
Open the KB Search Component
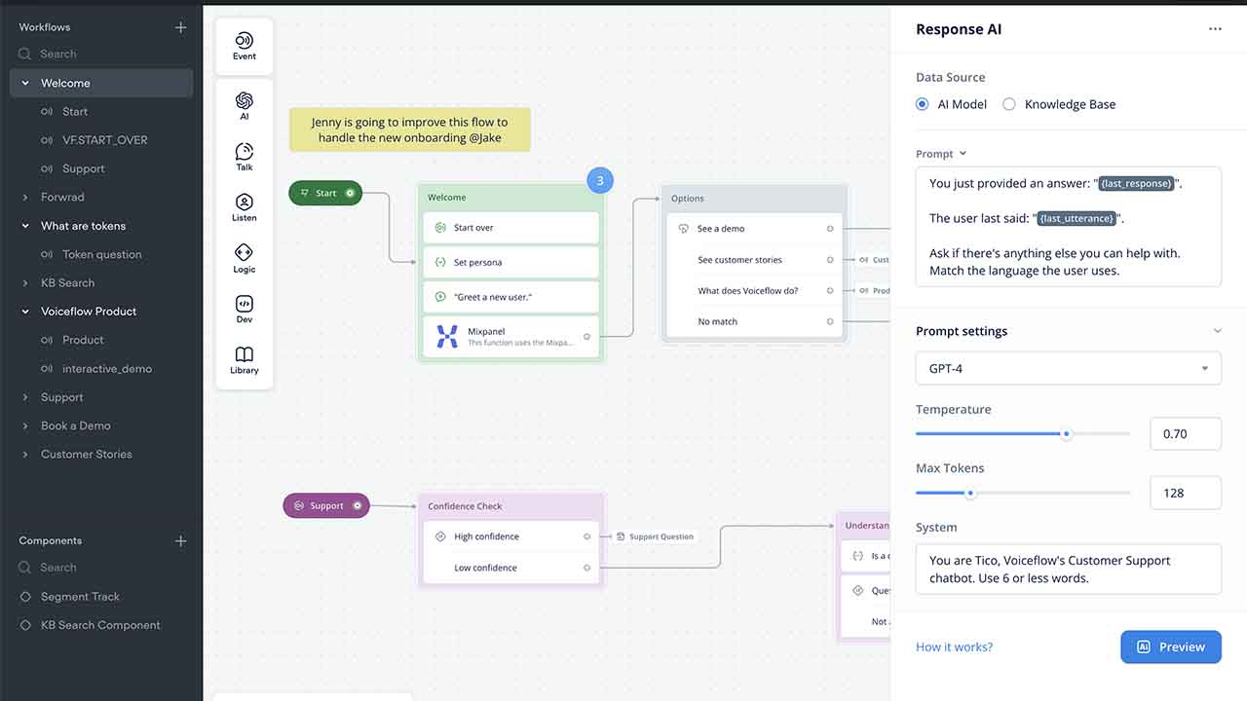(x=101, y=625)
